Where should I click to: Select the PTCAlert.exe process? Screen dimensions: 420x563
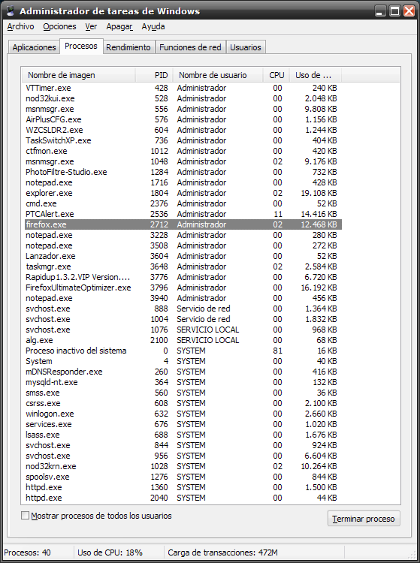183,214
